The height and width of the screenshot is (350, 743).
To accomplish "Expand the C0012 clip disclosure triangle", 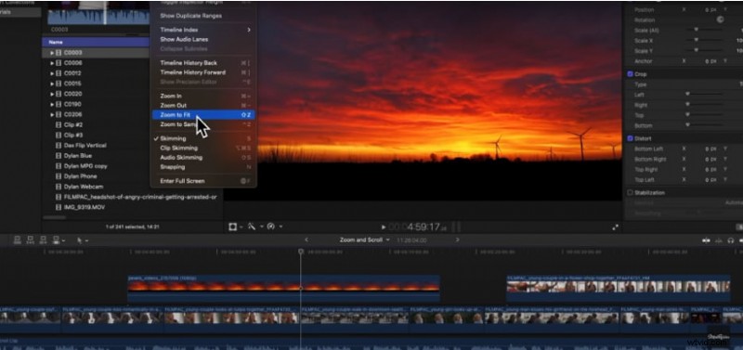I will pyautogui.click(x=52, y=73).
